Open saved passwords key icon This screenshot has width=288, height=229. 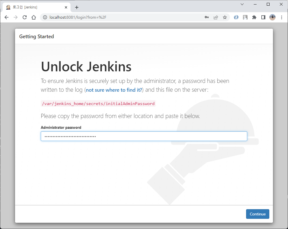(207, 17)
